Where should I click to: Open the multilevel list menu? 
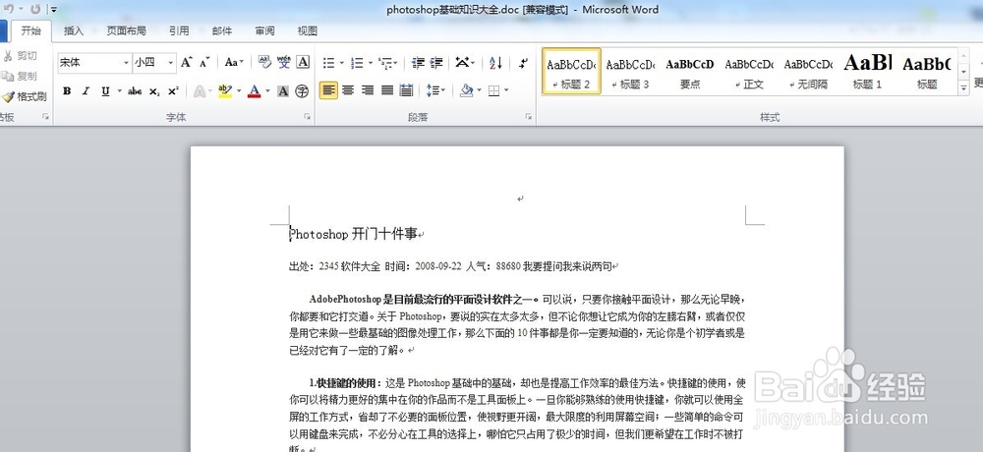386,63
